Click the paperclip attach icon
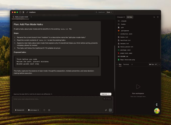Screen dimensions: 171x125 [106, 110]
